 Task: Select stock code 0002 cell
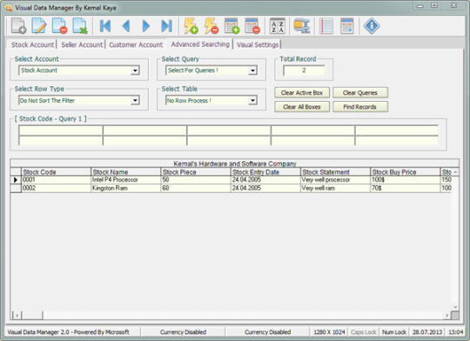coord(56,188)
